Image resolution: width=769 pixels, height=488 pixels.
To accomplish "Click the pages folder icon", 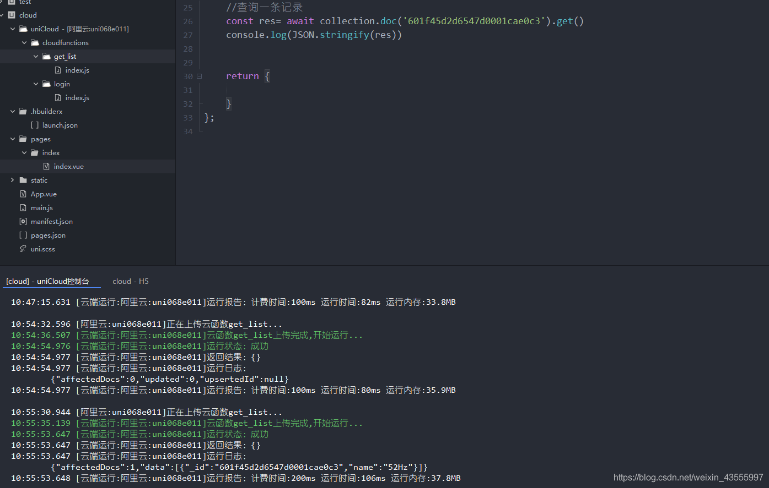I will (x=23, y=139).
